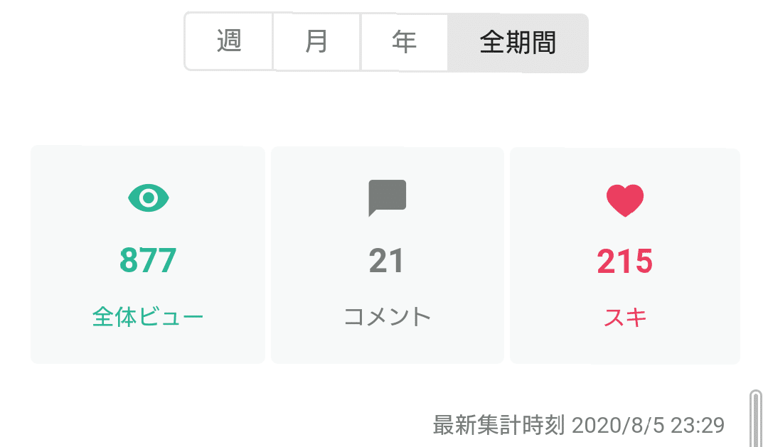
Task: Click the pink heart likes icon
Action: (x=625, y=200)
